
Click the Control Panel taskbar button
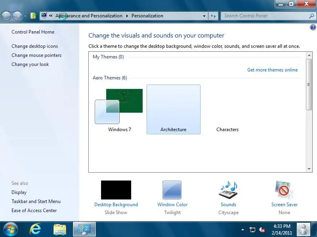pyautogui.click(x=84, y=229)
